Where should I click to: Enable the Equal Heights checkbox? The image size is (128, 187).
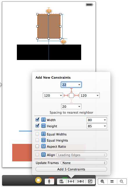37,140
